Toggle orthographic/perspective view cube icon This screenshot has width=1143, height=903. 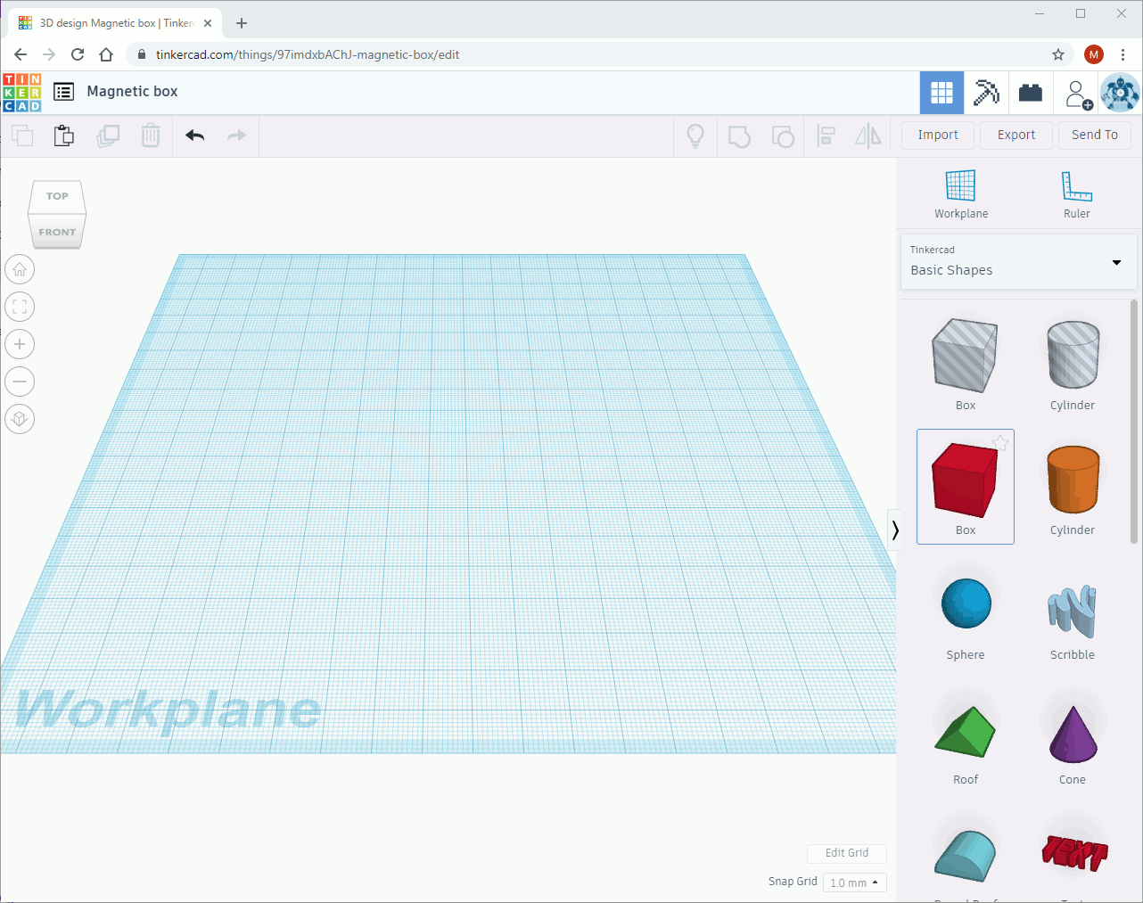tap(20, 419)
